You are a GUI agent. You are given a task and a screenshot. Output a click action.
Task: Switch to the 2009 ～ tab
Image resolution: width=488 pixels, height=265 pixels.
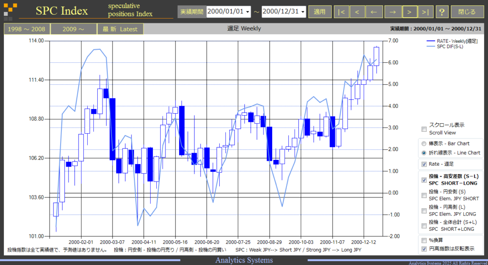[x=73, y=29]
